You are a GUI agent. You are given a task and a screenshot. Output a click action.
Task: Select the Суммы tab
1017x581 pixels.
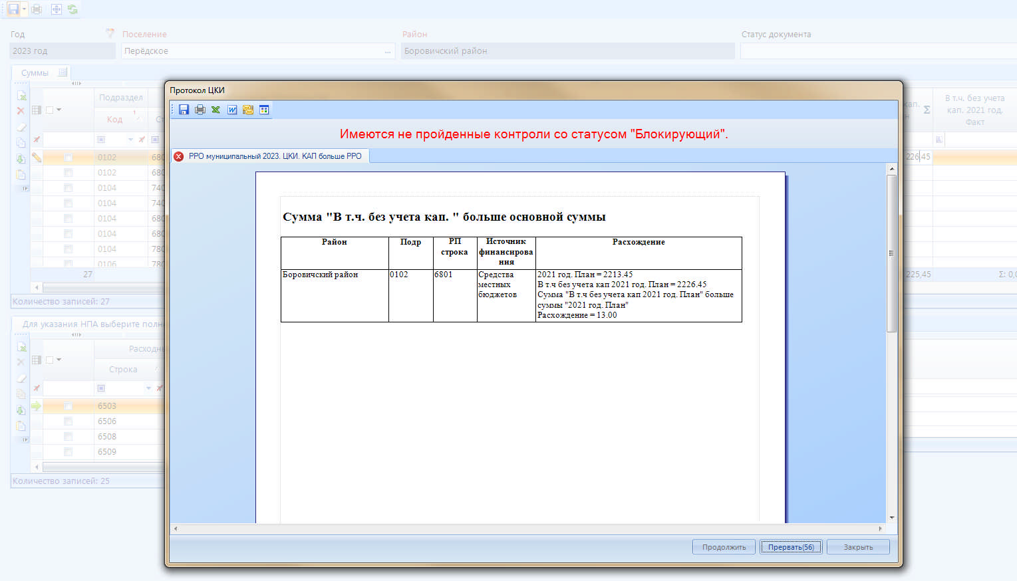35,73
